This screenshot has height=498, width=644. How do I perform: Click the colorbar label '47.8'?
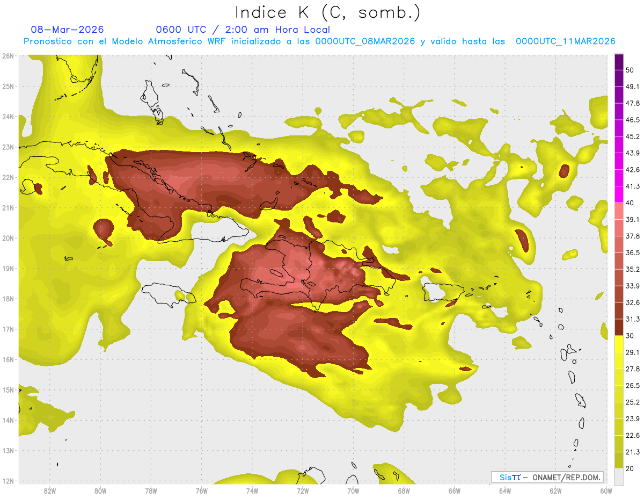tap(632, 103)
